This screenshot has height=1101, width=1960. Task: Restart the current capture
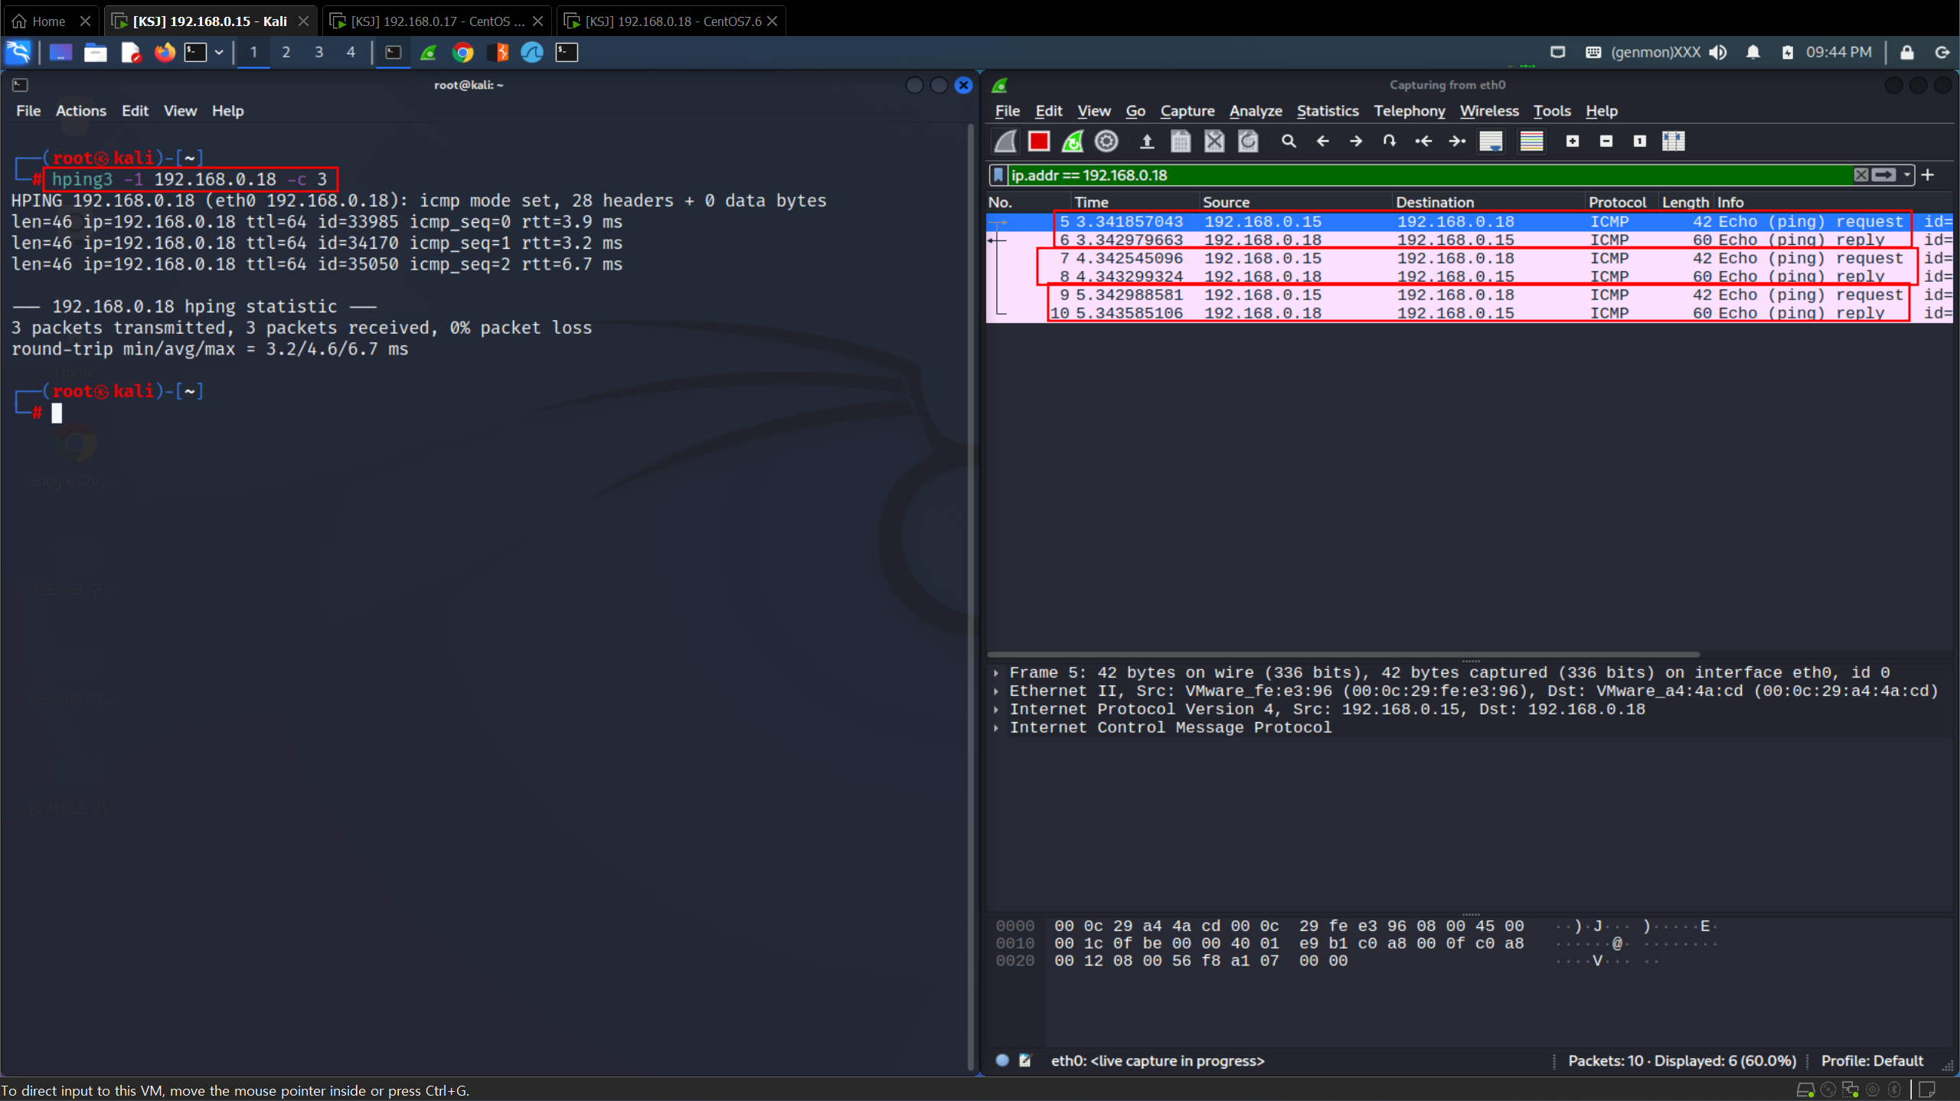click(1073, 142)
